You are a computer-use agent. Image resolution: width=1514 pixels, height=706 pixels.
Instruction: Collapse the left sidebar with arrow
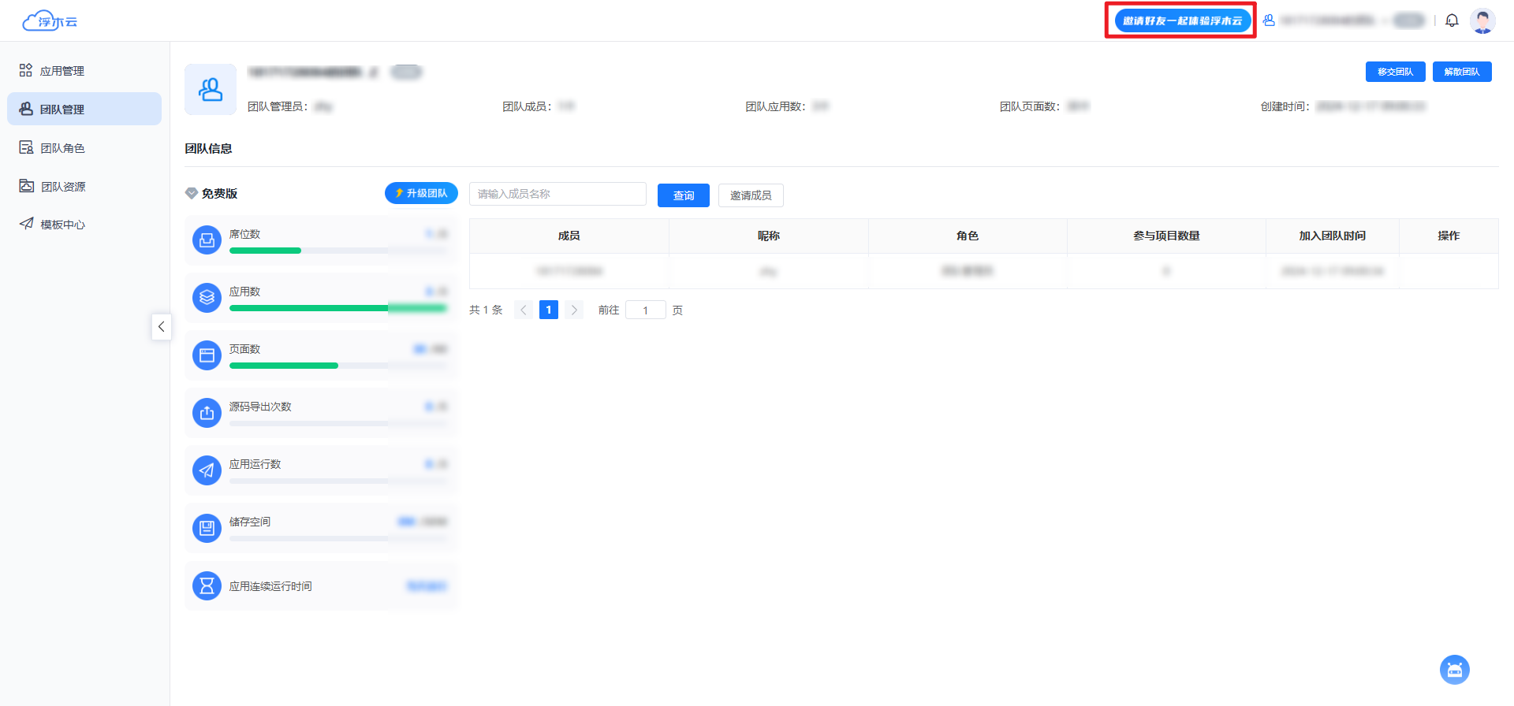pos(161,326)
